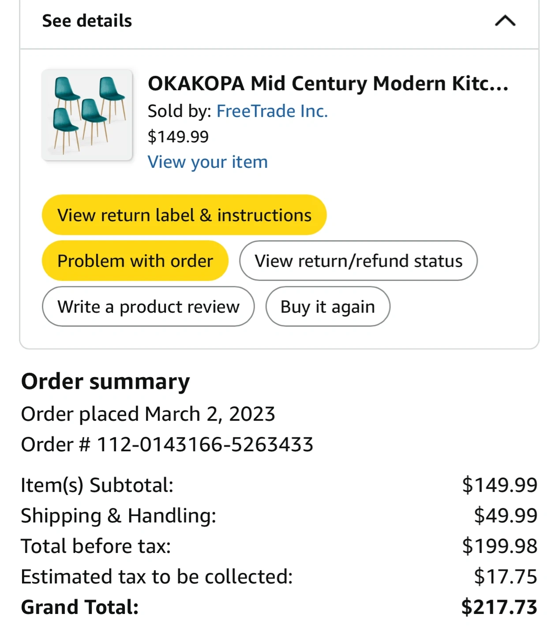
Task: Collapse details with the chevron arrow
Action: pyautogui.click(x=505, y=21)
